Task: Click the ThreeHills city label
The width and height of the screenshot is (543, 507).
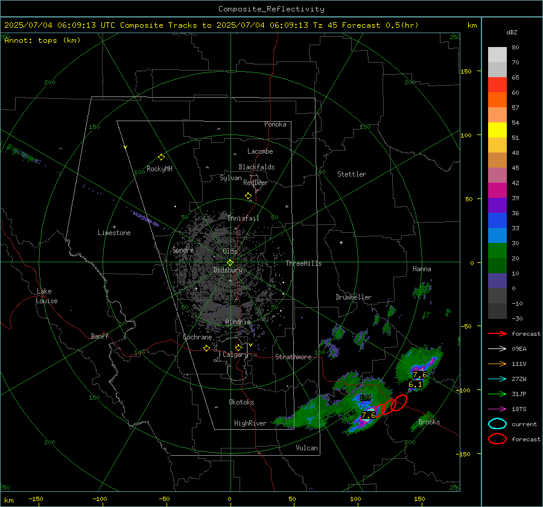Action: click(303, 263)
